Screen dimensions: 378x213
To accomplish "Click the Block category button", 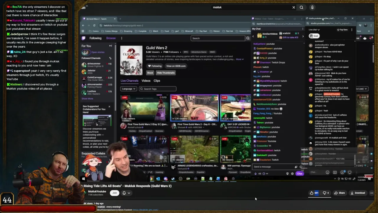I will 150,73.
